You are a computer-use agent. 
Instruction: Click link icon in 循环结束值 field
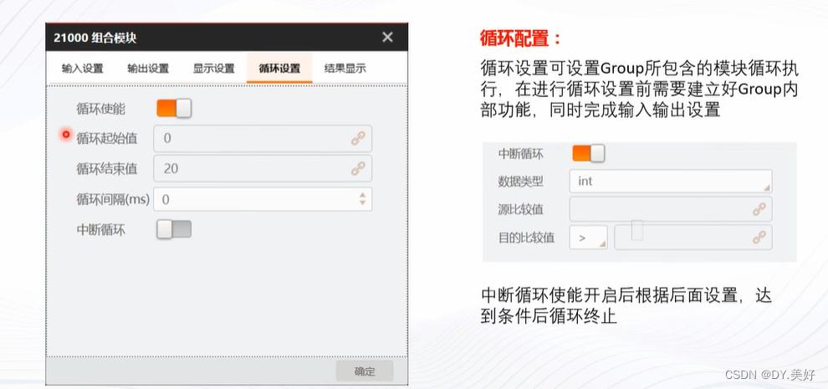358,169
